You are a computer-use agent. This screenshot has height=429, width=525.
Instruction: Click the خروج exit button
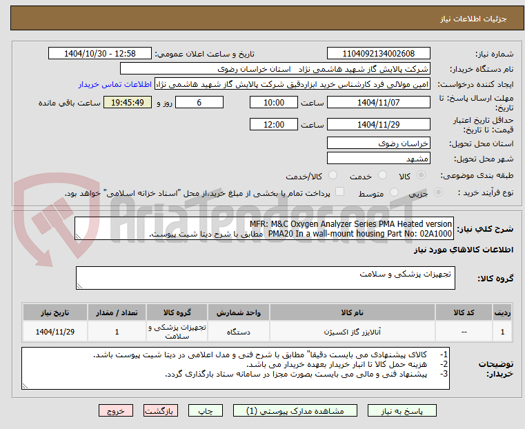116,410
